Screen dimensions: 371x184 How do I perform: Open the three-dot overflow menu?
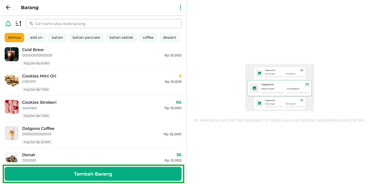click(x=180, y=8)
